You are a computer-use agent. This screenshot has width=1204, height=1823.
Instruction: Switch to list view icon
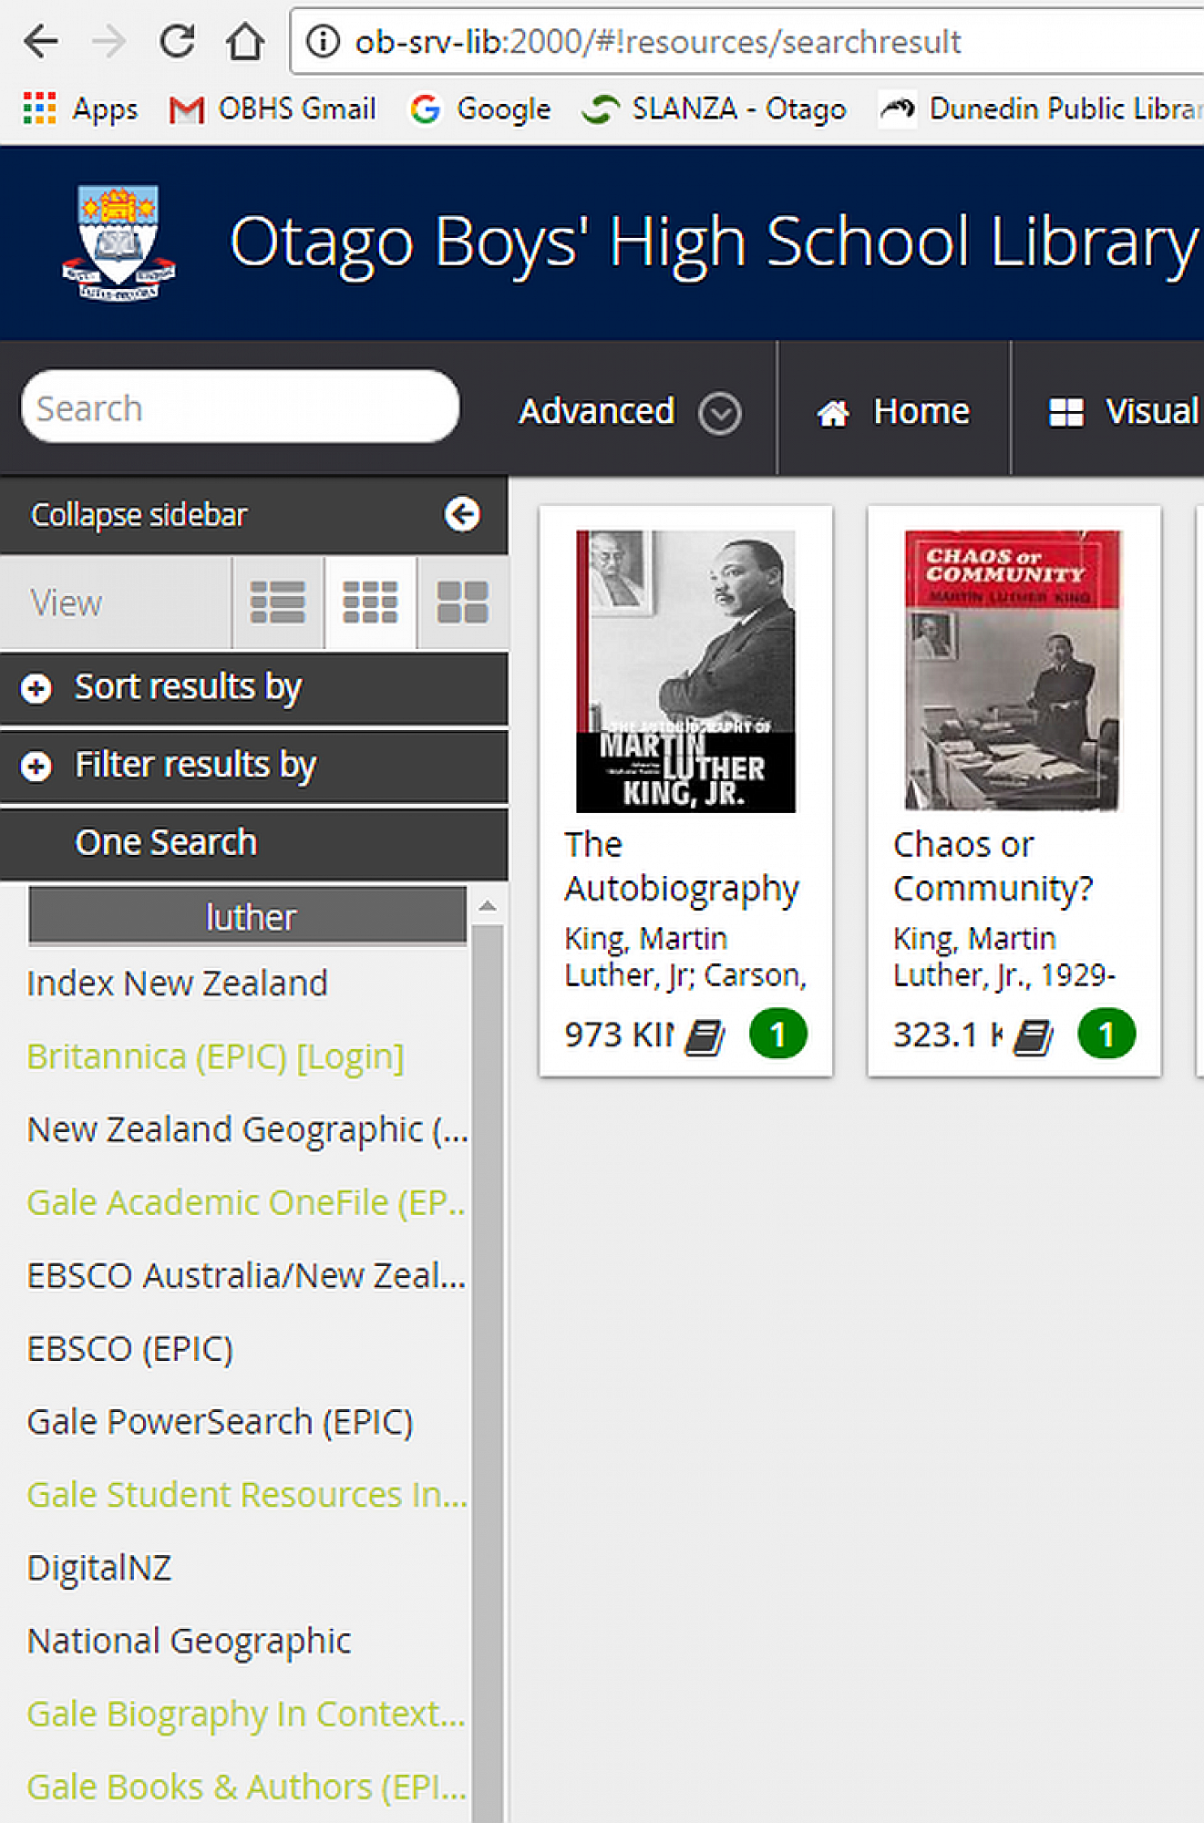pyautogui.click(x=277, y=603)
